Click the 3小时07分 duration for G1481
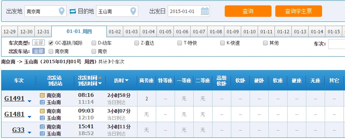Viewport: 345px width, 139px height. pos(119,111)
